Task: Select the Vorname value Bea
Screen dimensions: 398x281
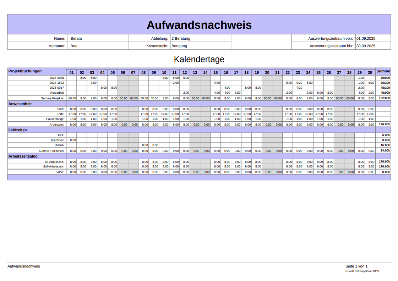Action: (74, 46)
